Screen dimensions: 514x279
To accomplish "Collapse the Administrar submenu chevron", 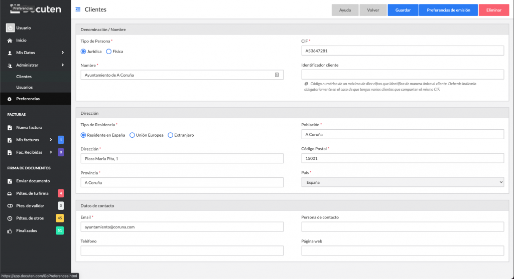I will 63,65.
